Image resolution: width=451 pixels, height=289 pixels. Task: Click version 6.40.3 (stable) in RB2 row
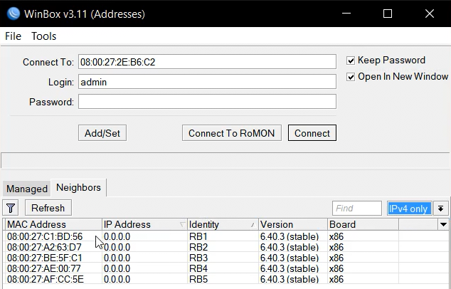click(x=290, y=247)
